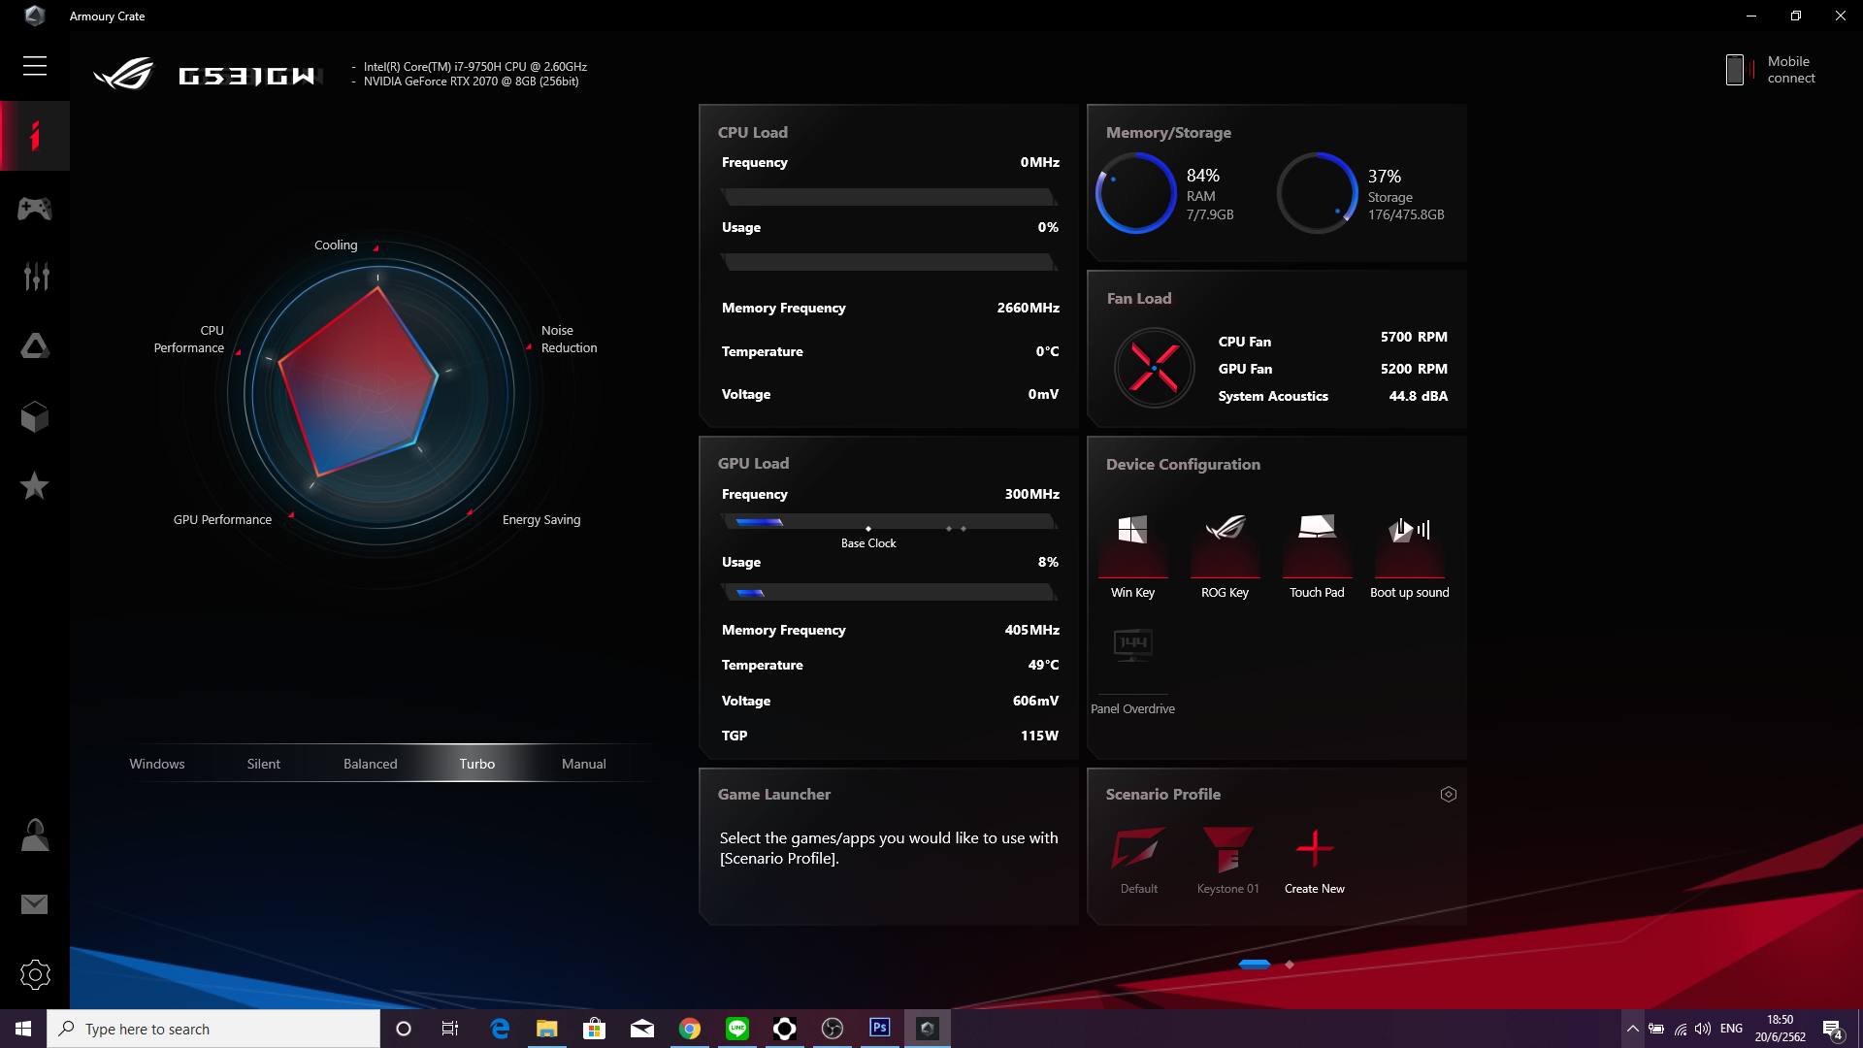The height and width of the screenshot is (1048, 1863).
Task: Open File Explorer from the taskbar
Action: click(x=547, y=1029)
